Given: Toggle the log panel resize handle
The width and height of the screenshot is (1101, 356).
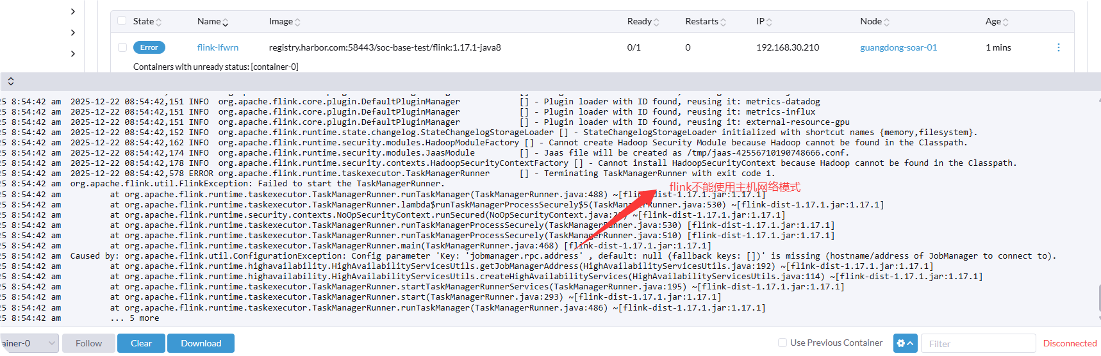Looking at the screenshot, I should point(11,81).
